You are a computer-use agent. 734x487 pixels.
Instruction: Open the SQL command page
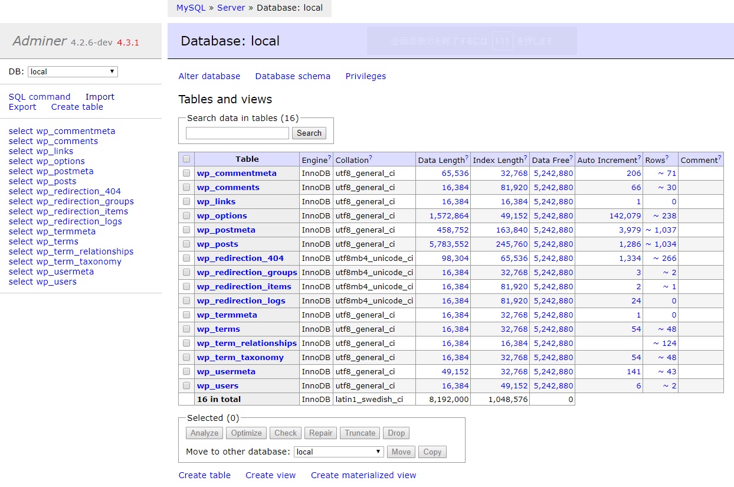(40, 97)
